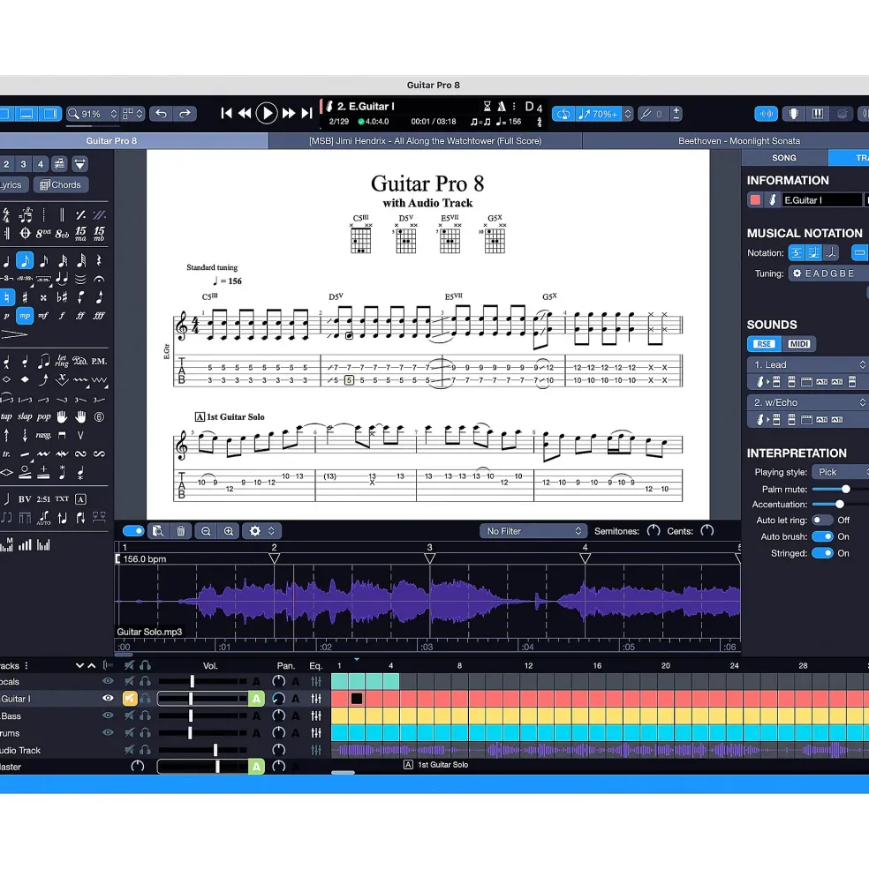Insert 8va octave marking

(x=43, y=233)
